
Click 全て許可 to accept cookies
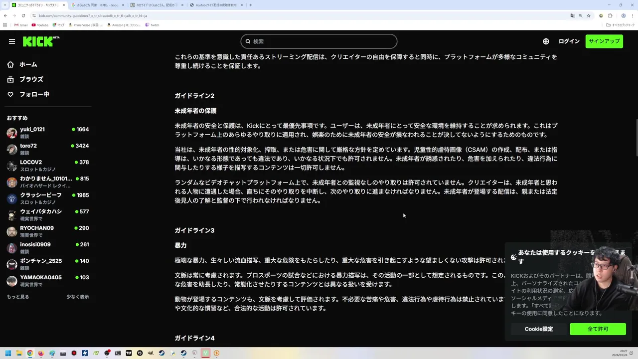tap(598, 329)
